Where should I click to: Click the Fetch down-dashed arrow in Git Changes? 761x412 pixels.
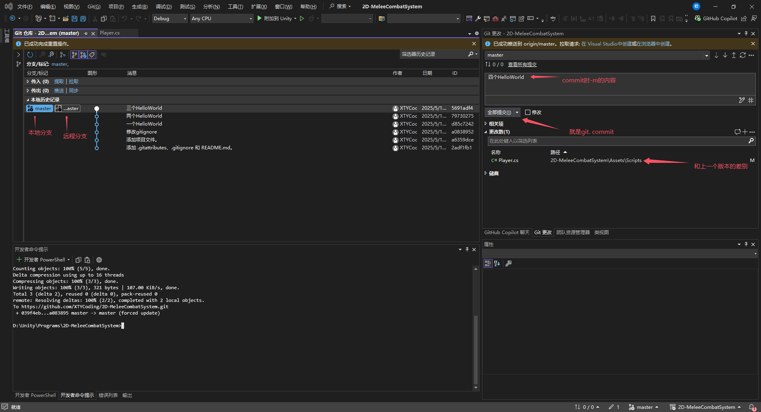716,55
